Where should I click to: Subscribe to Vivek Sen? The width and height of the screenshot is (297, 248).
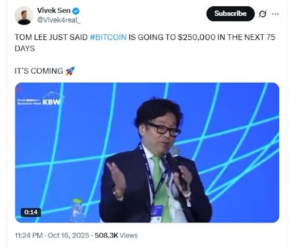pyautogui.click(x=230, y=13)
